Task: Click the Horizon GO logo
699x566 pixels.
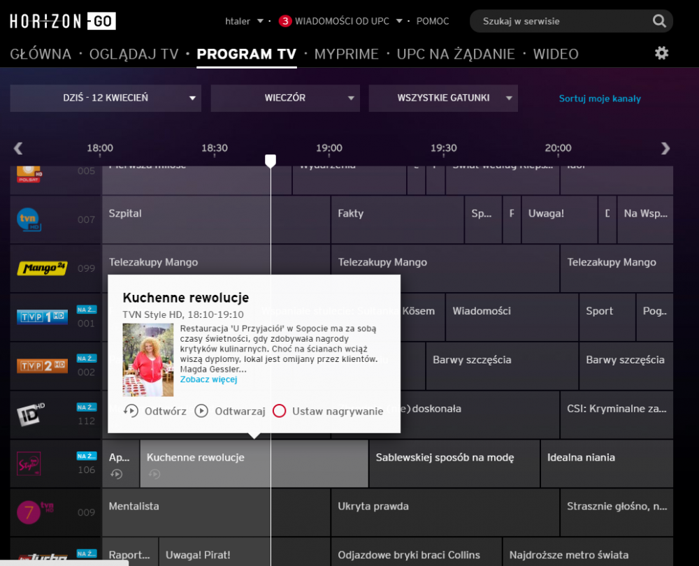Action: [x=63, y=21]
